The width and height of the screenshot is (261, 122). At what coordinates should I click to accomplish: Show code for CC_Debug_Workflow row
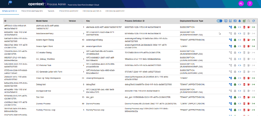click(x=240, y=59)
